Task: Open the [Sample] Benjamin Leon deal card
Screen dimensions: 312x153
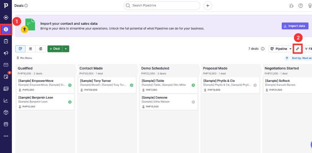Action: (46, 102)
